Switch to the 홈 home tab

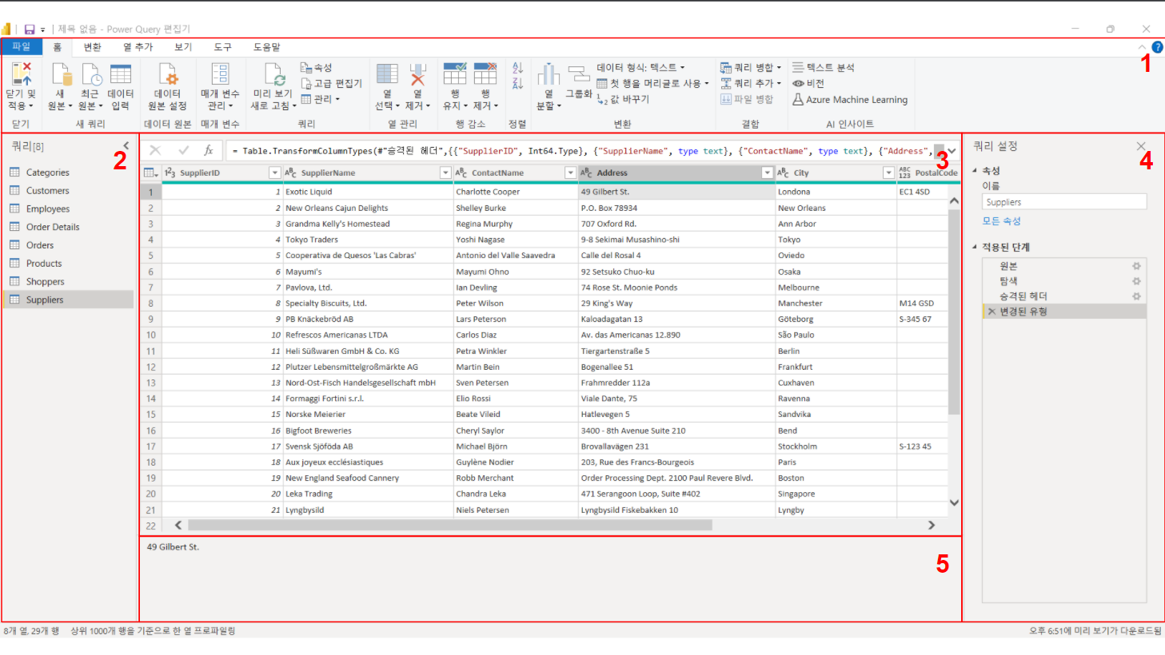[58, 47]
